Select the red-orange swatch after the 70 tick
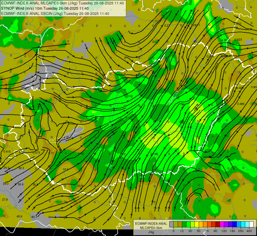257x236 pixels. tap(209, 224)
